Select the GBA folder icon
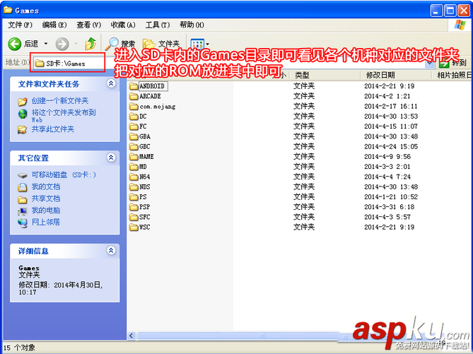The width and height of the screenshot is (473, 354). (134, 137)
